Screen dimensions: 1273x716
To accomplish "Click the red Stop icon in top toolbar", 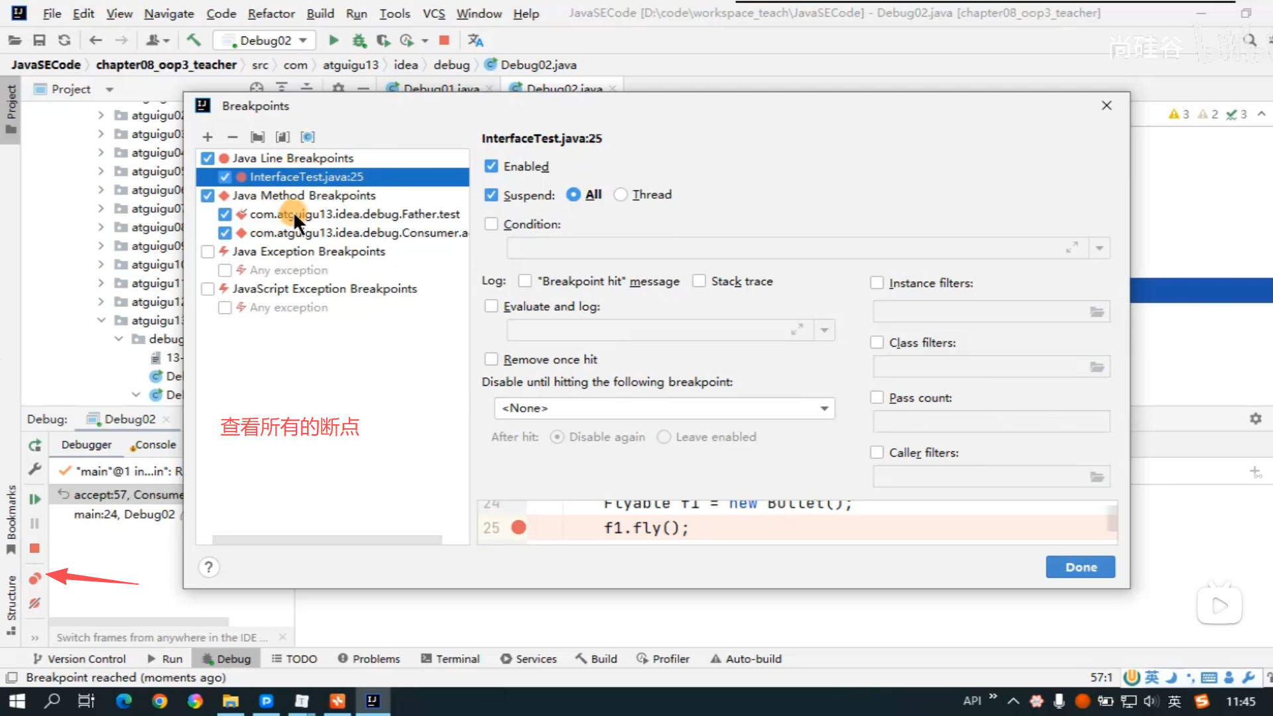I will tap(444, 40).
